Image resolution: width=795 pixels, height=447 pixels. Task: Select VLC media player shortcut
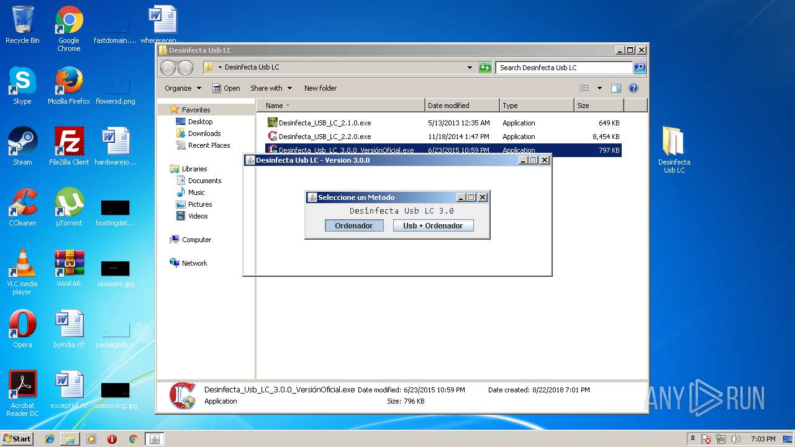pyautogui.click(x=22, y=272)
